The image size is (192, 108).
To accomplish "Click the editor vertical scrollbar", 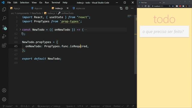I will coord(135,44).
